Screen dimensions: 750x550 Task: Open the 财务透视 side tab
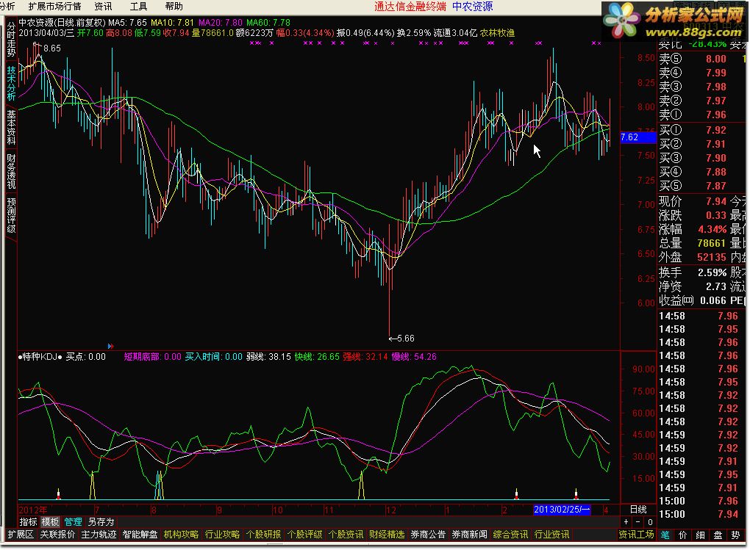click(x=11, y=171)
